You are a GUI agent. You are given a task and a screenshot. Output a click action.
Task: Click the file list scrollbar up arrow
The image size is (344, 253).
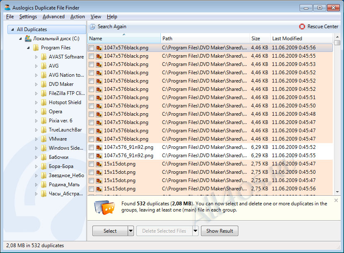337,36
